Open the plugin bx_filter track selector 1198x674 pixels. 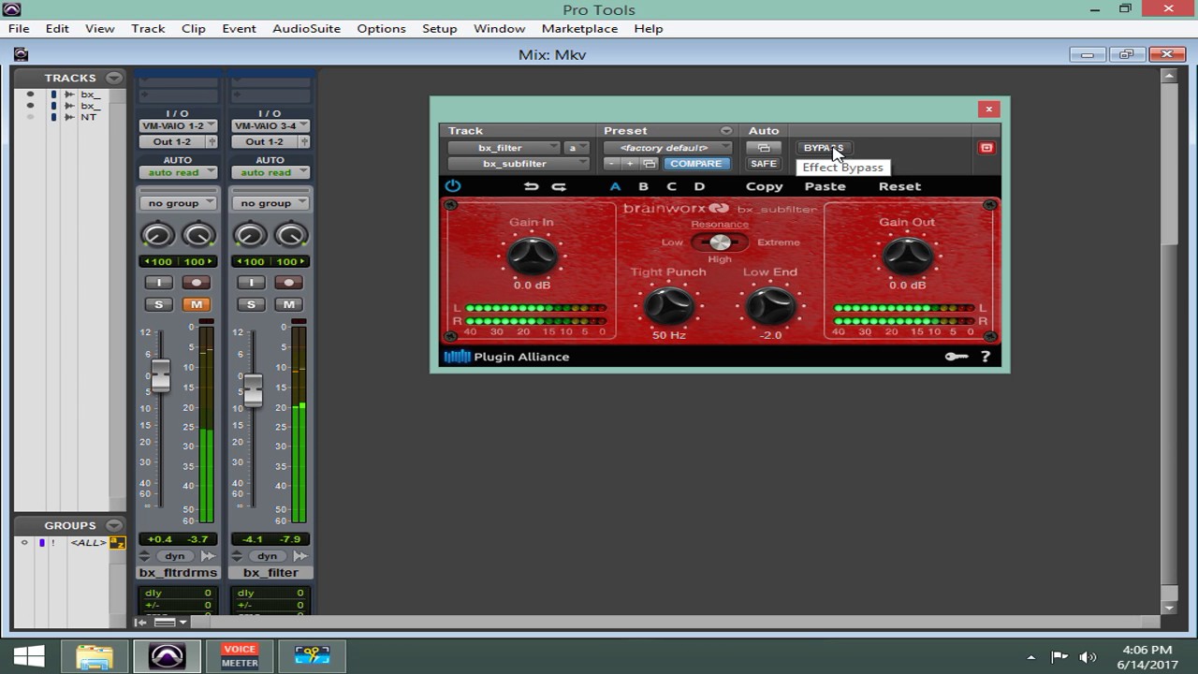tap(504, 148)
